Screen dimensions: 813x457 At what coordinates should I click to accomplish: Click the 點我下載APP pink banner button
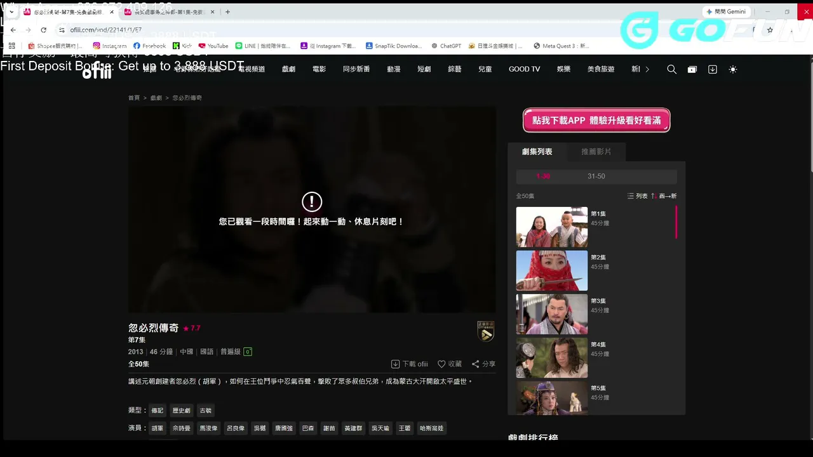(x=596, y=120)
